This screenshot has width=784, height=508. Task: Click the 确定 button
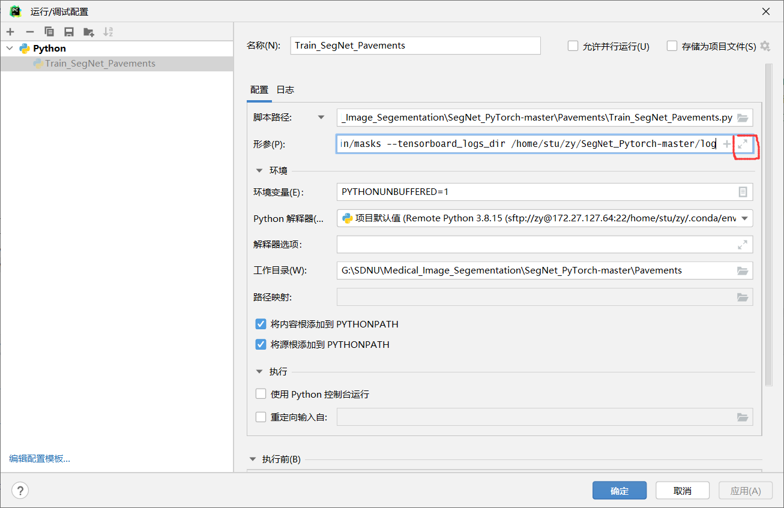coord(620,491)
